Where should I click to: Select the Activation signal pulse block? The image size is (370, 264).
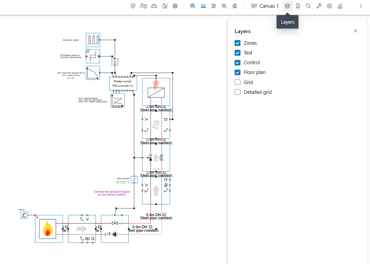coord(93,40)
